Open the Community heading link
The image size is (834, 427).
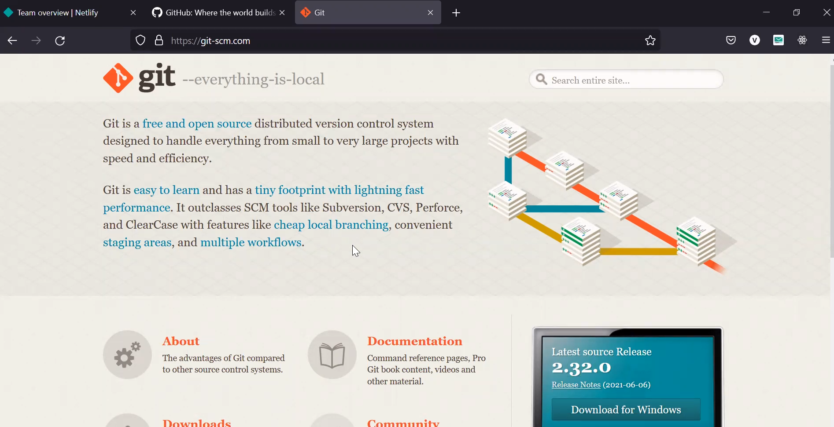(403, 423)
